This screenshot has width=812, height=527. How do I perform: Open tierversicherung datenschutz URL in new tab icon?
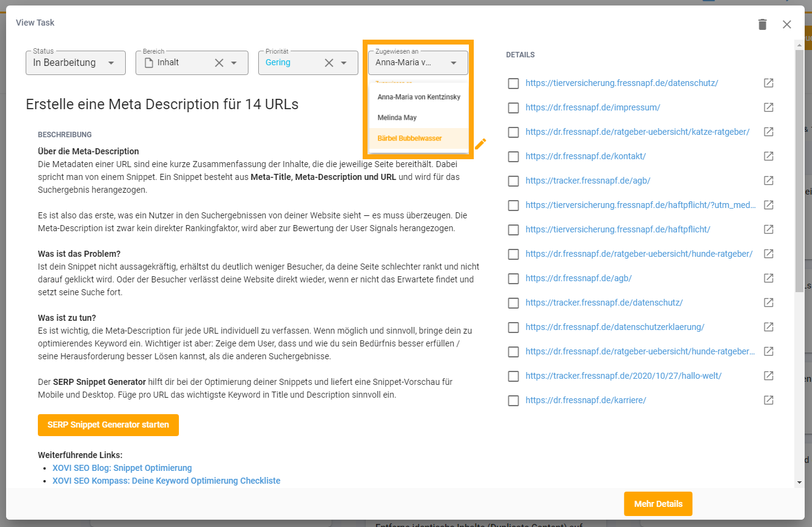769,83
